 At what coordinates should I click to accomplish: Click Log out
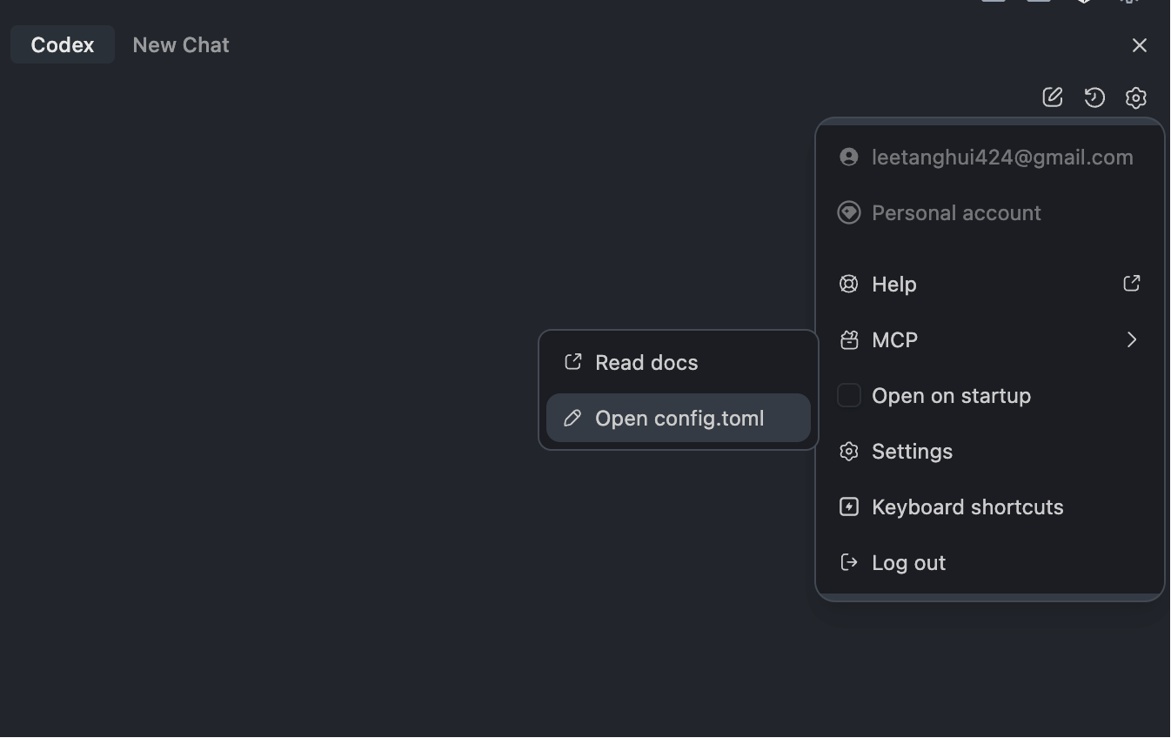908,563
